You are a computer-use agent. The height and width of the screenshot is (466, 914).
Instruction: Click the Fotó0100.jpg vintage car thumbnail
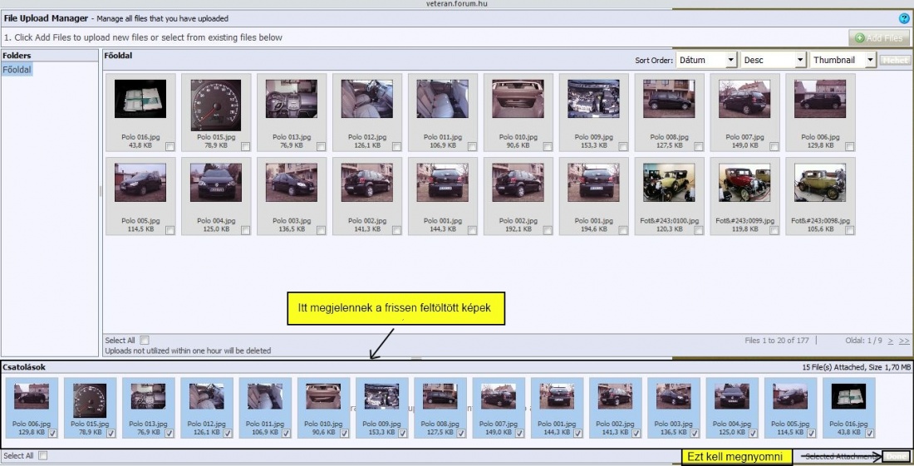(x=669, y=183)
